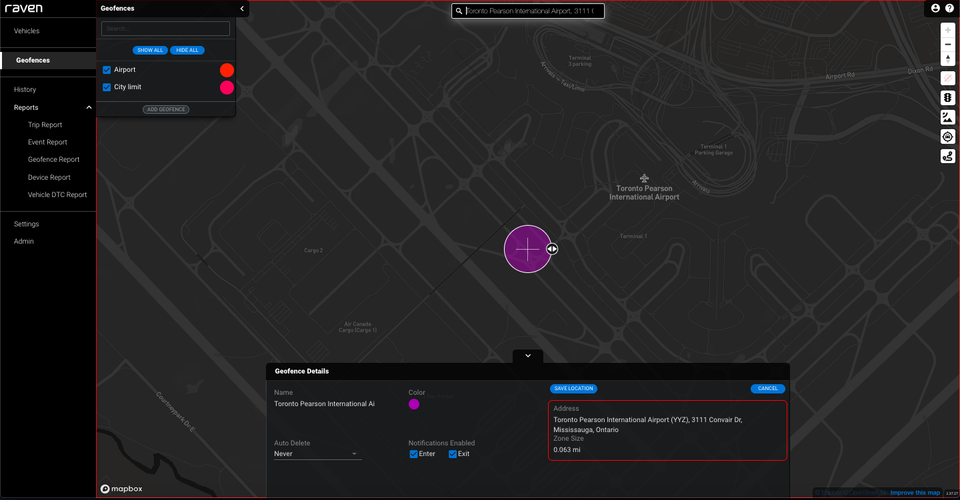The image size is (960, 500).
Task: Collapse the Reports menu section
Action: 89,108
